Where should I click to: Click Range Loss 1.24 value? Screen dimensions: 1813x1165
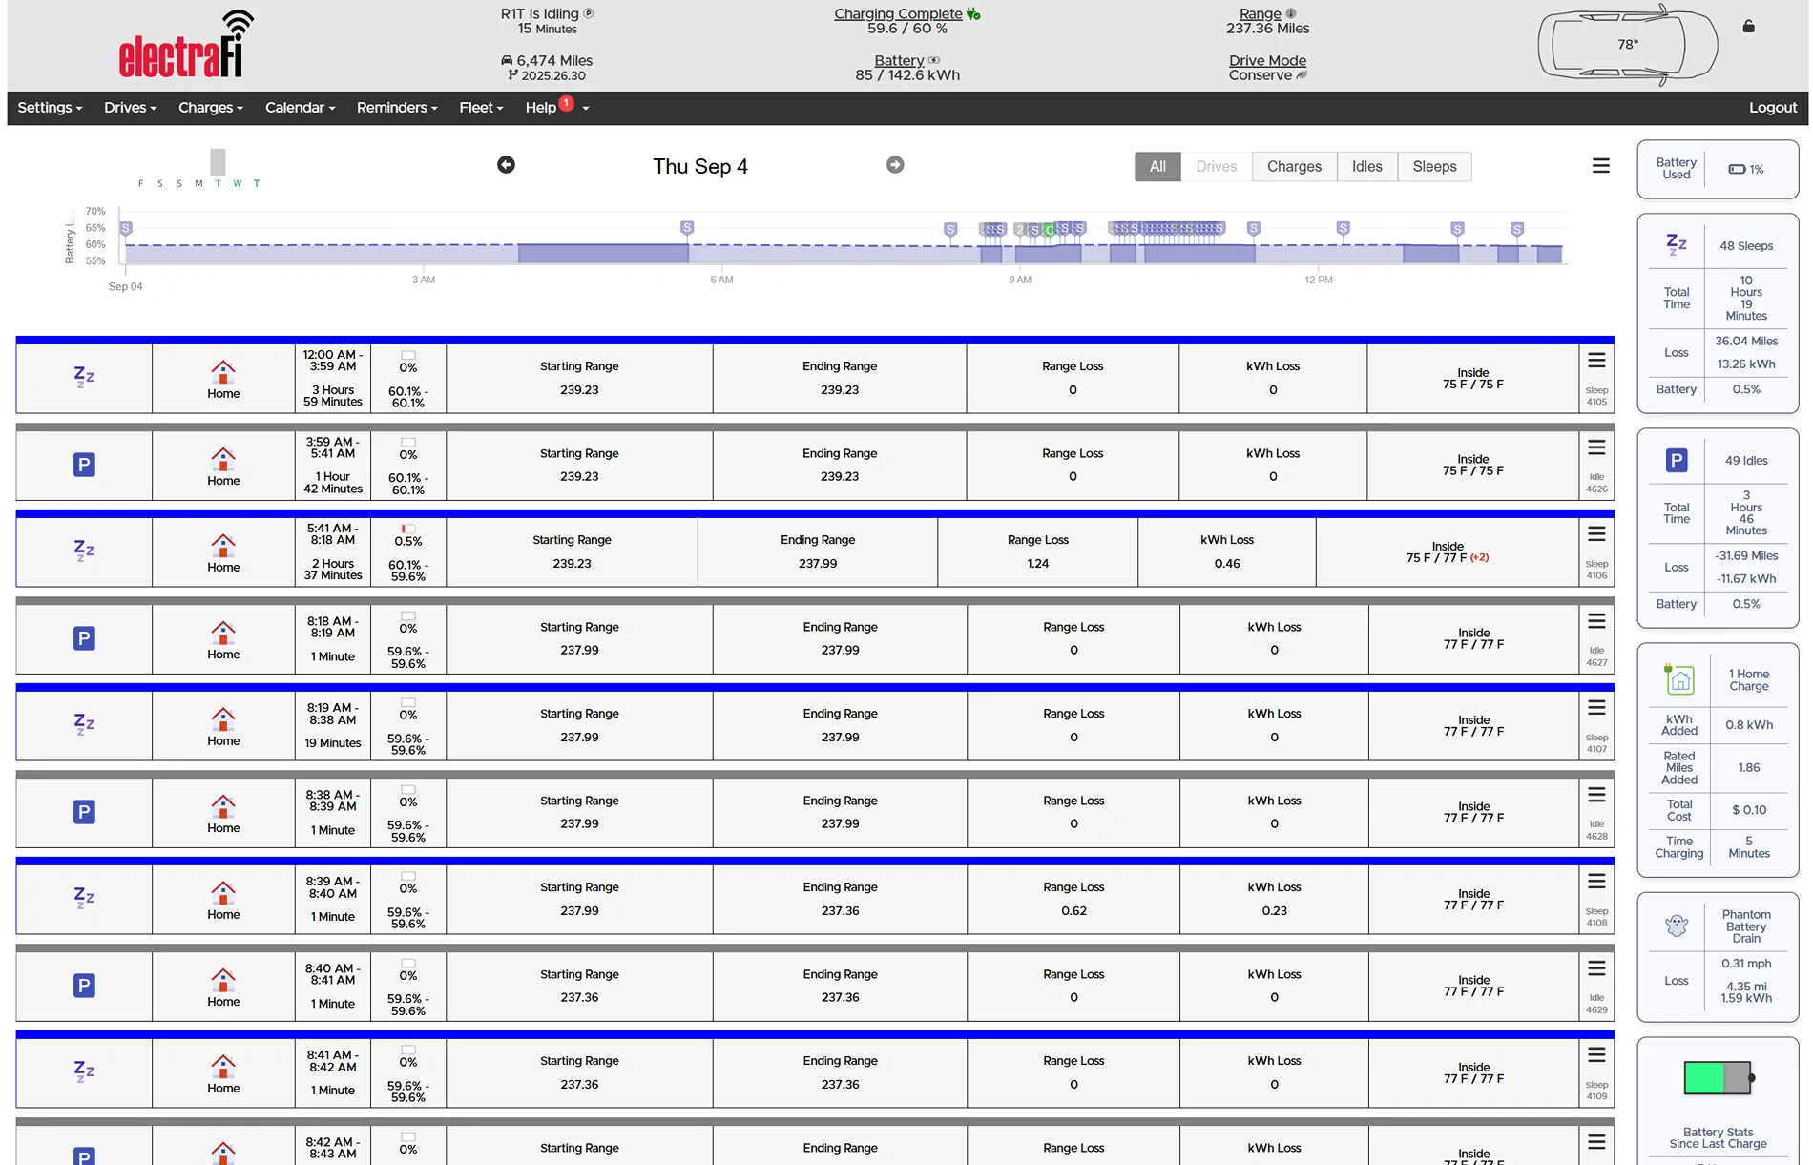(1038, 563)
